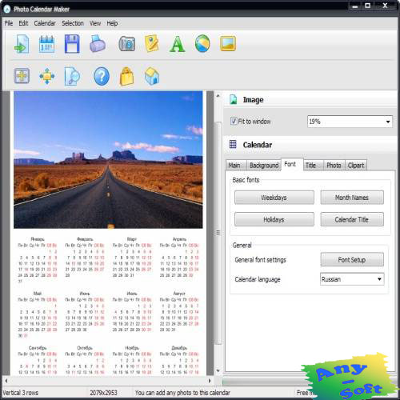Click the blue question mark help icon

(x=102, y=76)
